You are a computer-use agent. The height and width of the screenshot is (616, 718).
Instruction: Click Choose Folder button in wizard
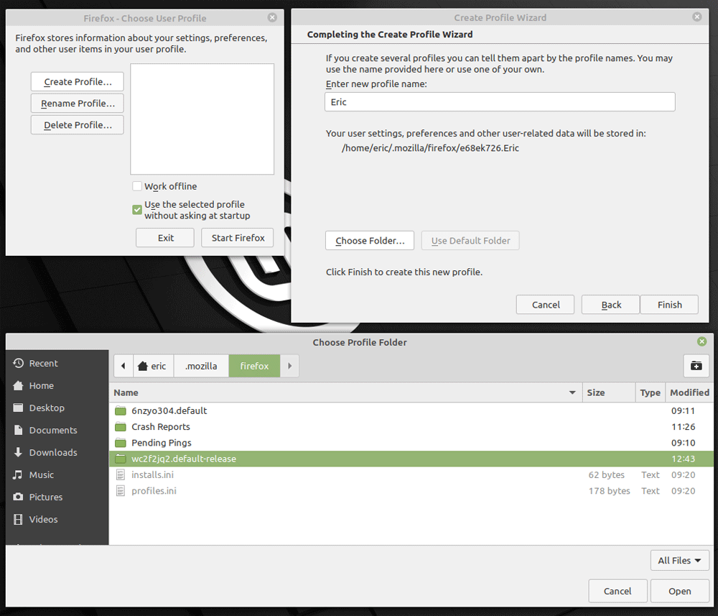pos(370,241)
